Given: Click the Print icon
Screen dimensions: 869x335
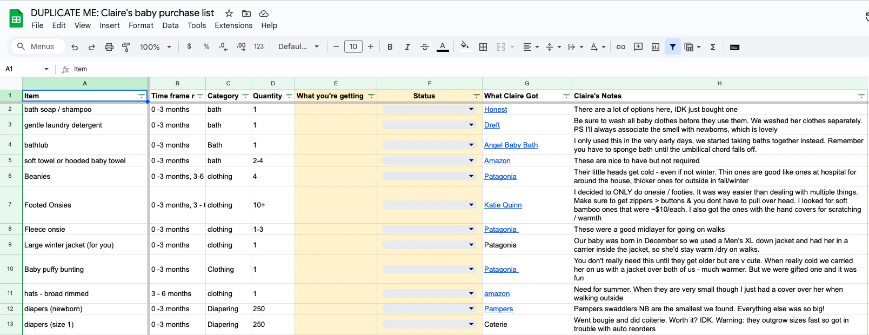Looking at the screenshot, I should [109, 47].
